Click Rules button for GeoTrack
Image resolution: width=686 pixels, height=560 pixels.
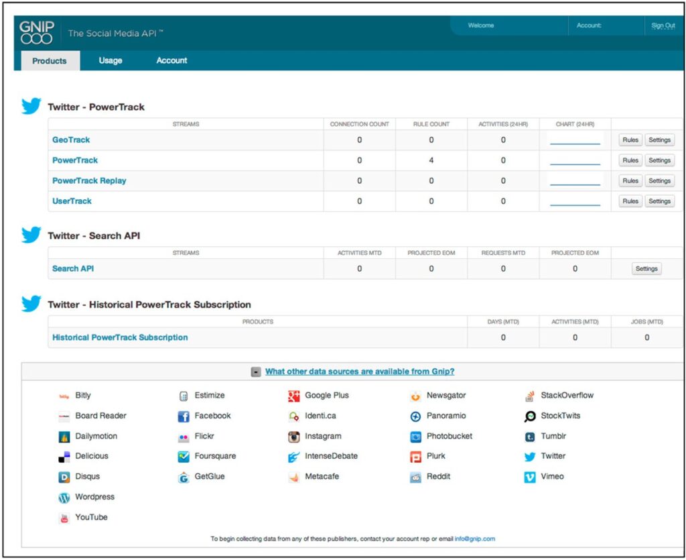tap(630, 139)
